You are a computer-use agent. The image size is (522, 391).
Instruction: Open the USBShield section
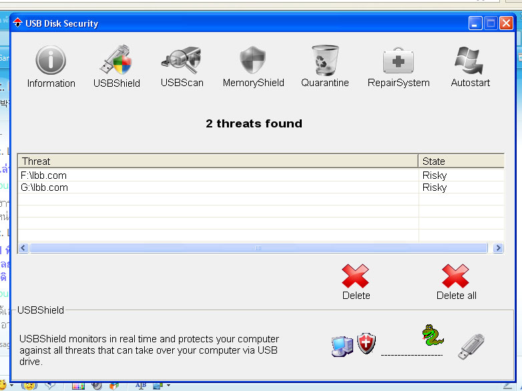[x=117, y=67]
